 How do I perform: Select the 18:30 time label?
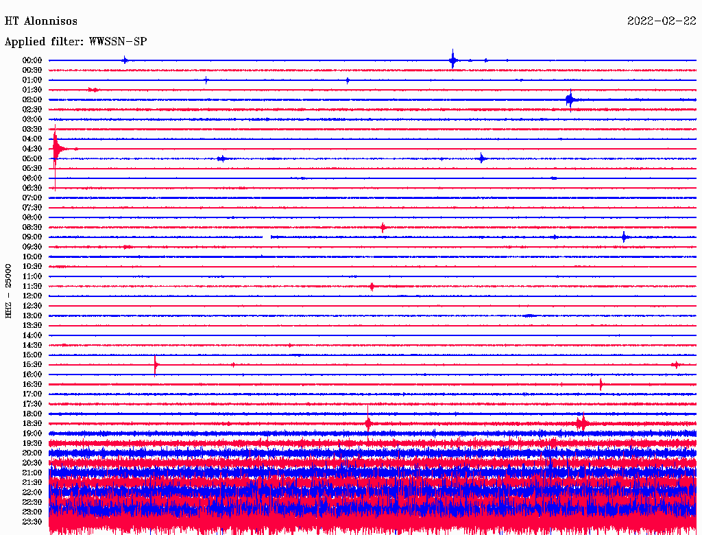pyautogui.click(x=32, y=424)
